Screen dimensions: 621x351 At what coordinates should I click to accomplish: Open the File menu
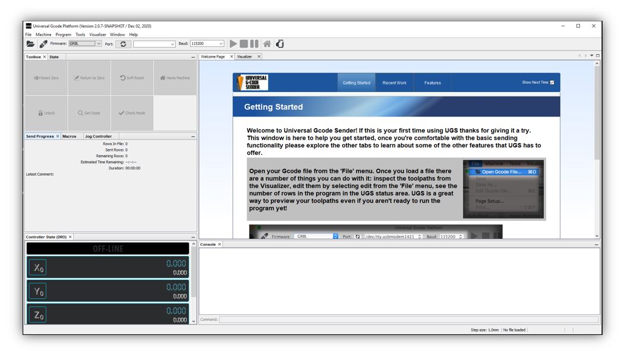tap(29, 35)
